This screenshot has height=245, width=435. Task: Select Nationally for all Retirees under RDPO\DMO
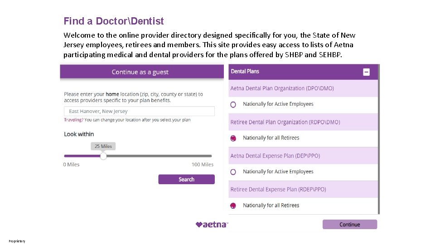[x=233, y=138]
